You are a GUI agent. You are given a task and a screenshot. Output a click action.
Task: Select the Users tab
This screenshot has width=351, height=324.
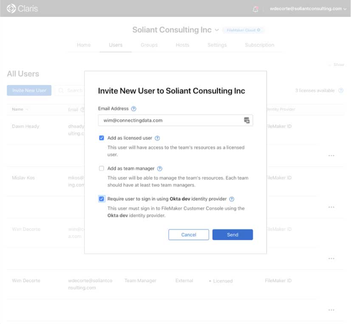116,45
